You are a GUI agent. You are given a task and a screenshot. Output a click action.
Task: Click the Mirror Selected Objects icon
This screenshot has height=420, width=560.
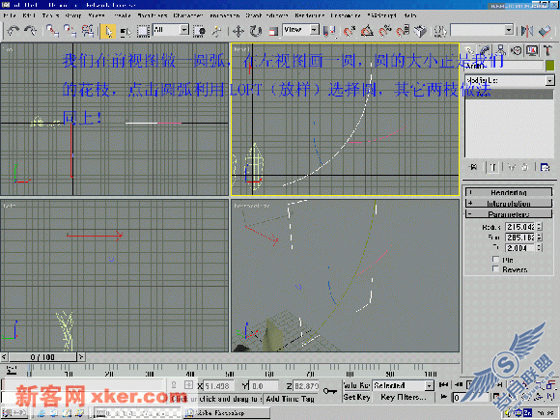point(526,31)
